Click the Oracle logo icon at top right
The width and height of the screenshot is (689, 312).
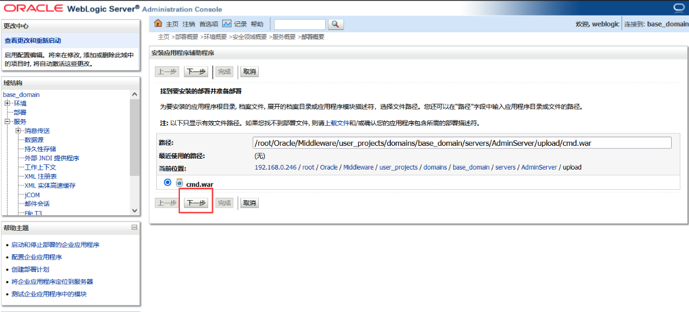click(680, 8)
